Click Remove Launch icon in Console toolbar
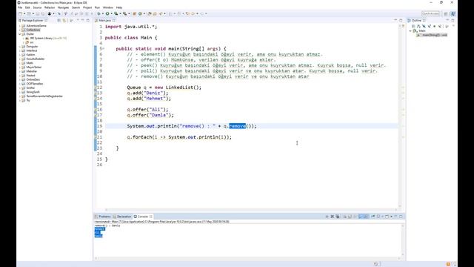 tap(333, 217)
